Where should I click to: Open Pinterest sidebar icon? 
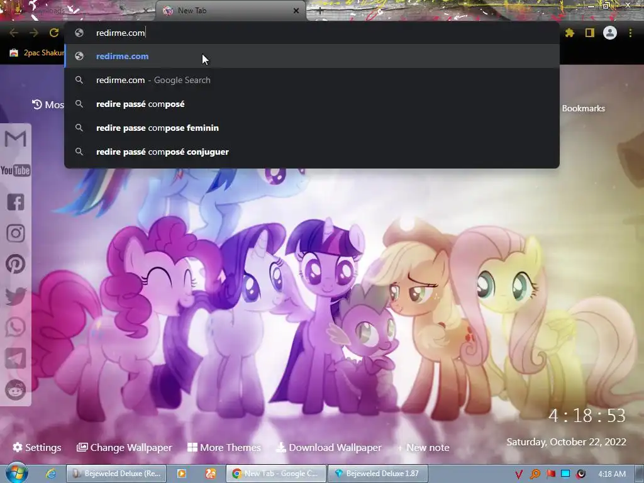click(x=16, y=265)
